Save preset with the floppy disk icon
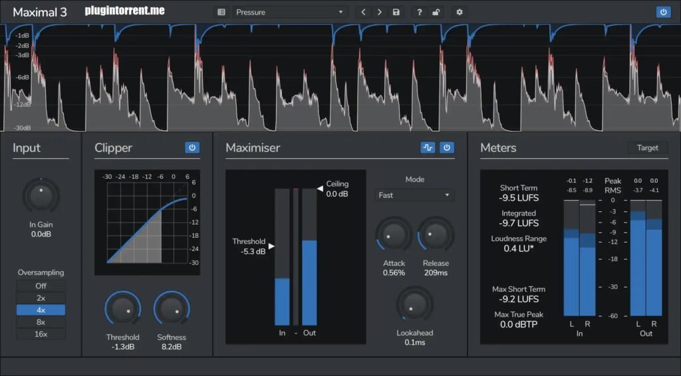681x376 pixels. pos(396,12)
